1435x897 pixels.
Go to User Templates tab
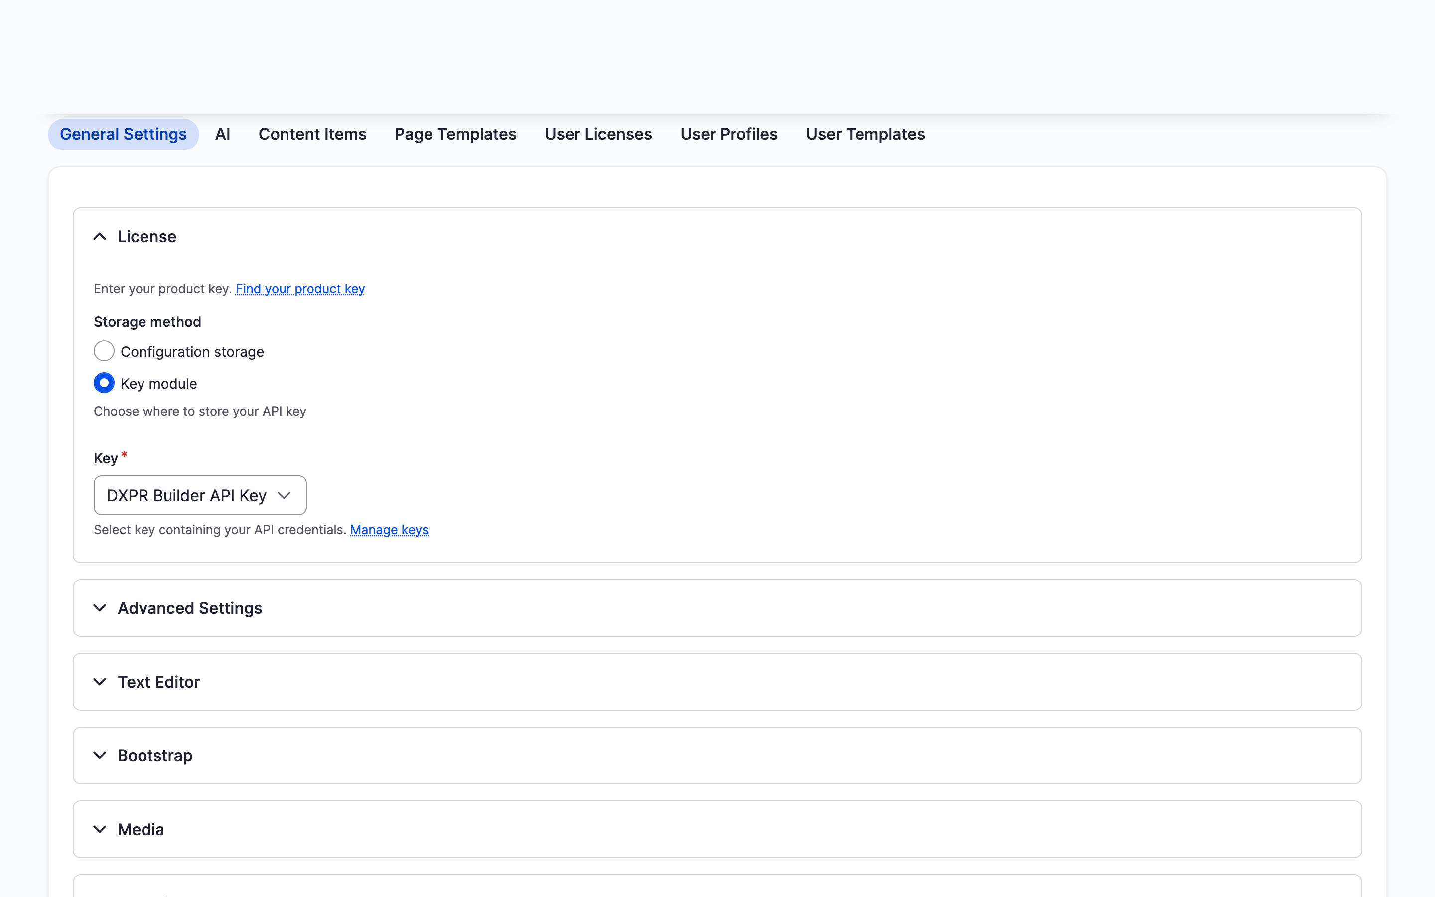click(865, 134)
